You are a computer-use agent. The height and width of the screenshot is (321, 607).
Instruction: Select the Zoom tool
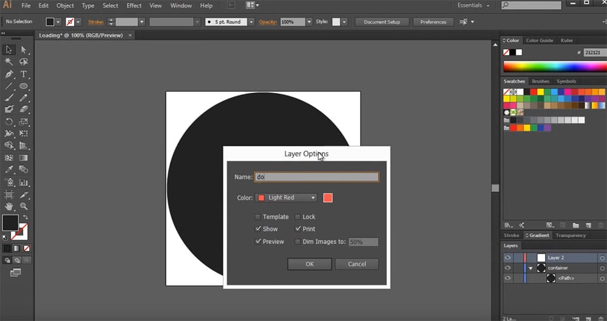click(24, 206)
